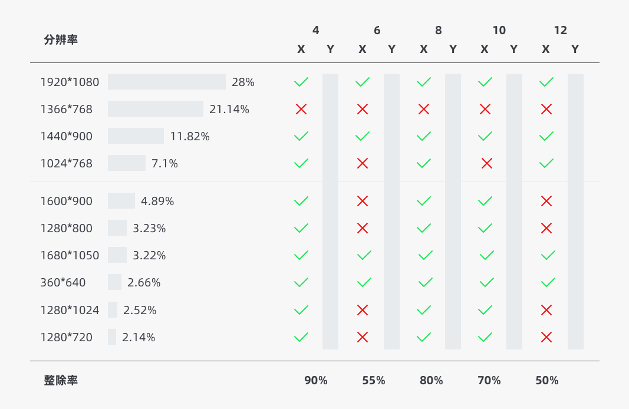This screenshot has width=629, height=409.
Task: Click the 分辨率 column header
Action: [61, 40]
